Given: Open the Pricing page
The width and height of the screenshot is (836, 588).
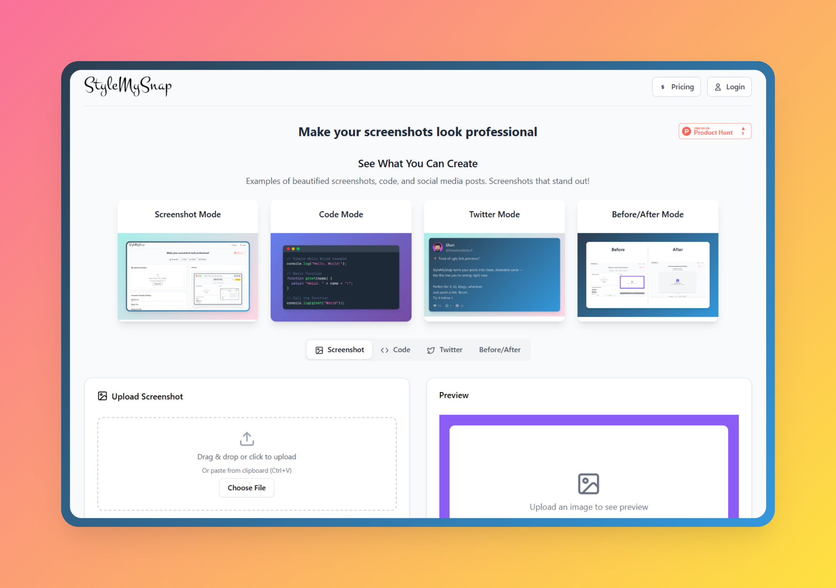Looking at the screenshot, I should tap(676, 87).
